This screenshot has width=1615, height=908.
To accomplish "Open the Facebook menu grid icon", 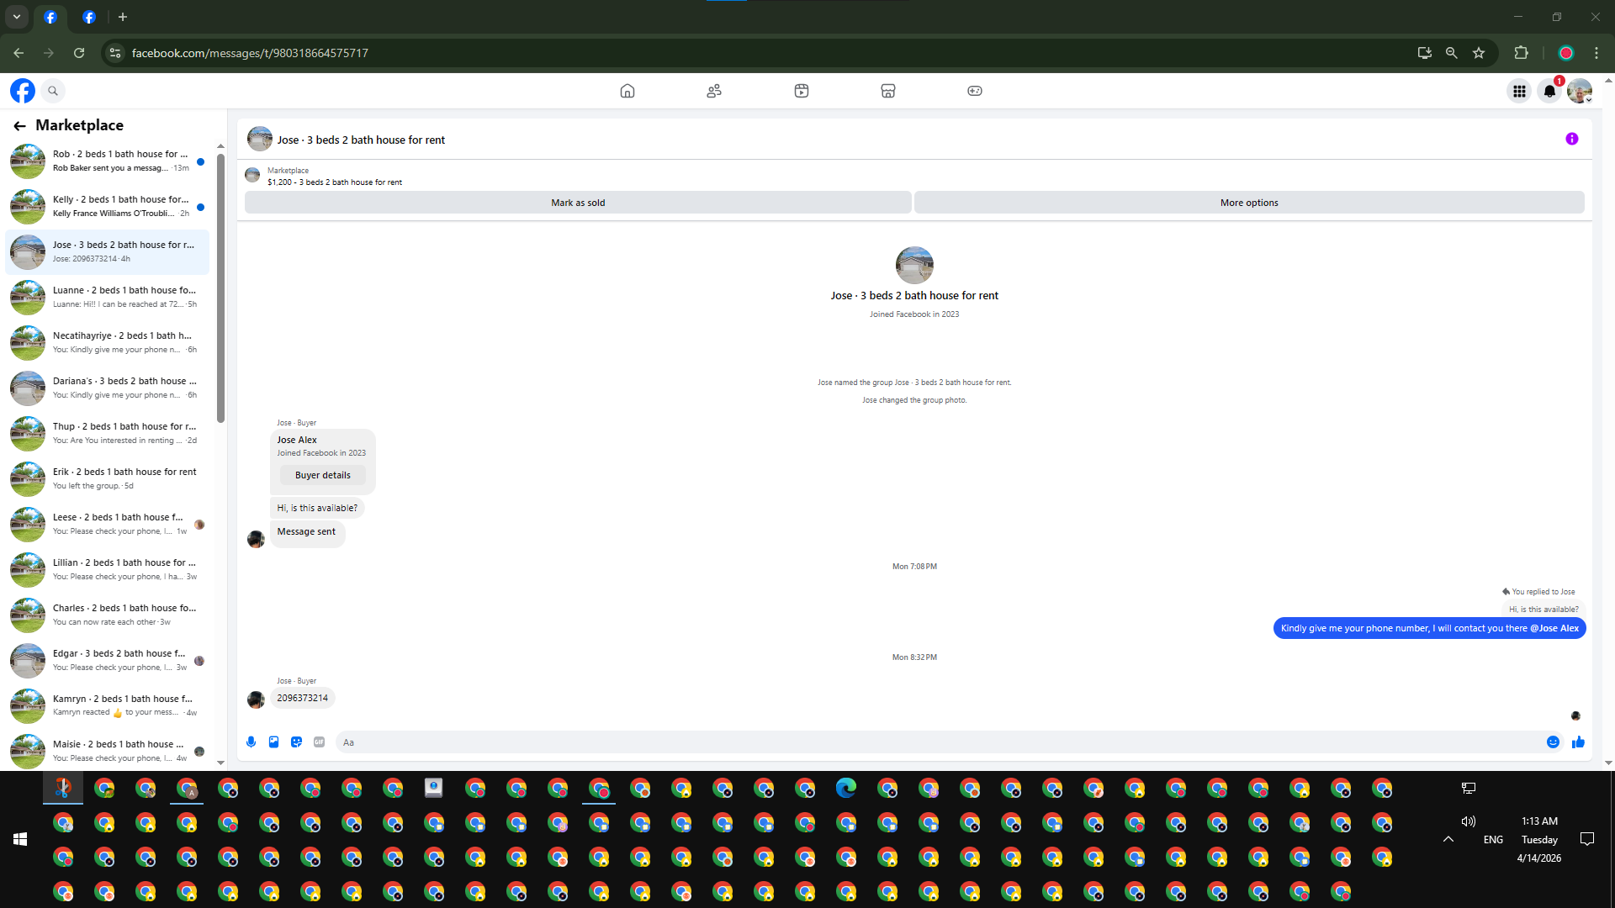I will (x=1519, y=91).
